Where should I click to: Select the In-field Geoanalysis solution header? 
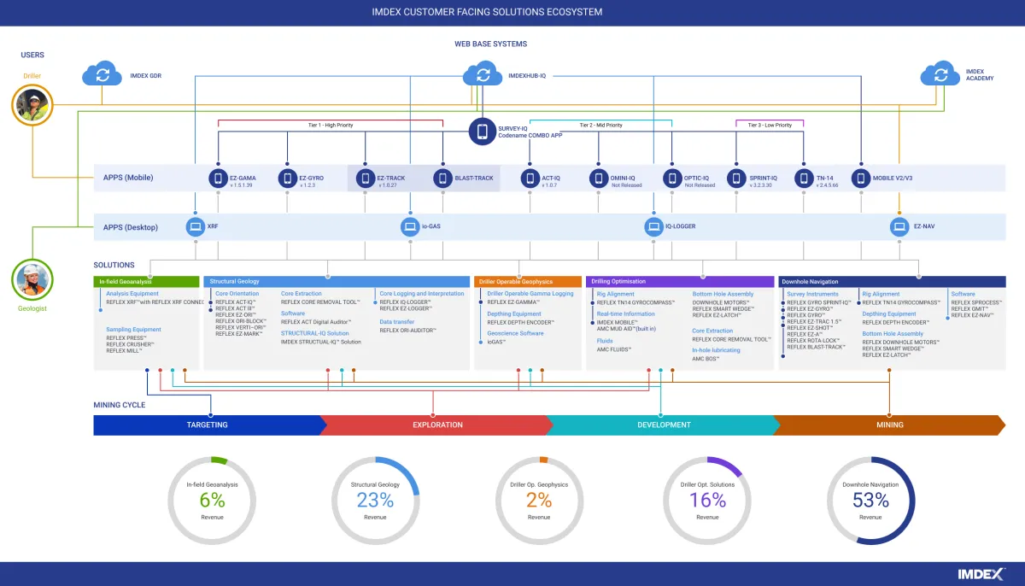click(x=146, y=281)
